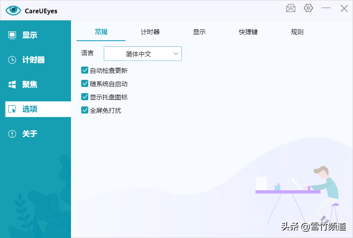
Task: Open the settings gear icon
Action: 308,8
